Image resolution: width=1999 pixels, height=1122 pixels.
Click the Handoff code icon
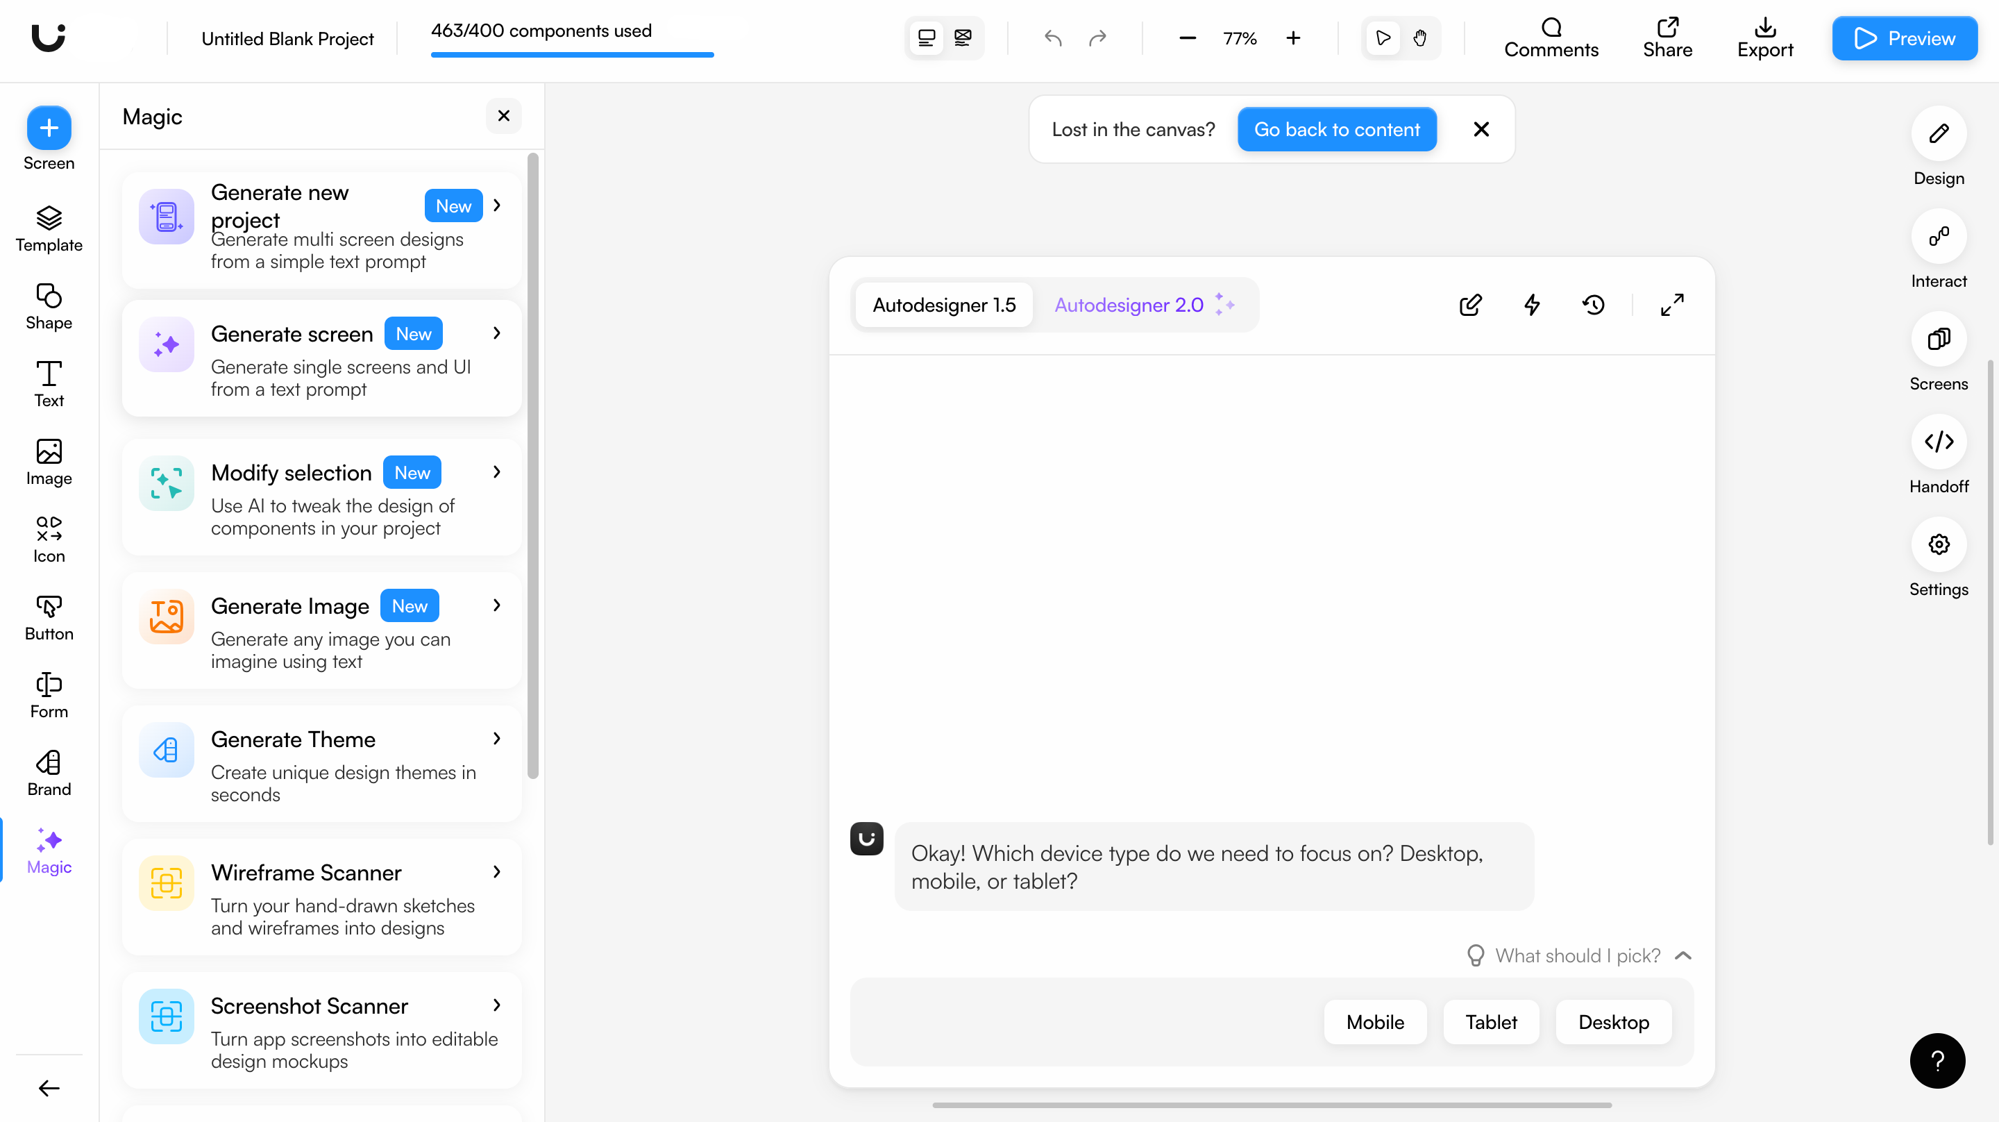[x=1938, y=442]
